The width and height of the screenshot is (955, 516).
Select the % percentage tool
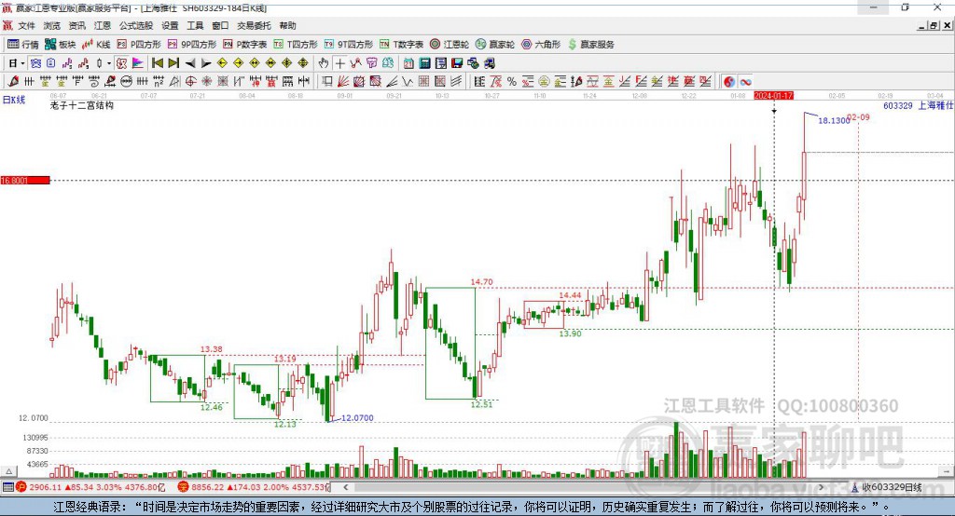point(512,81)
